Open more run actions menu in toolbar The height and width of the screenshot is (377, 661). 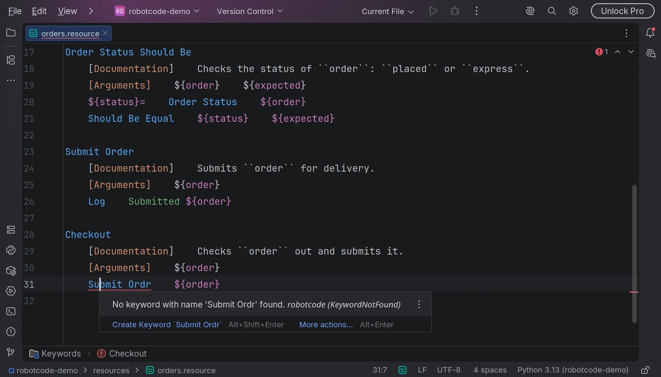pos(477,11)
